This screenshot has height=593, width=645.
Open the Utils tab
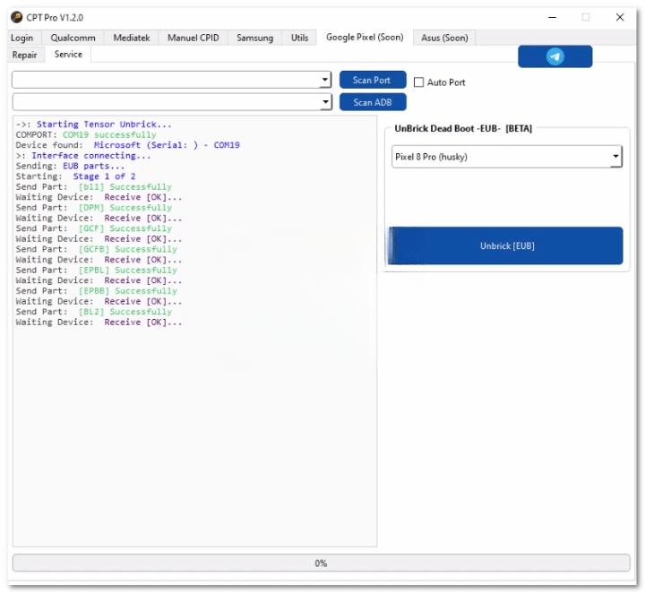299,38
